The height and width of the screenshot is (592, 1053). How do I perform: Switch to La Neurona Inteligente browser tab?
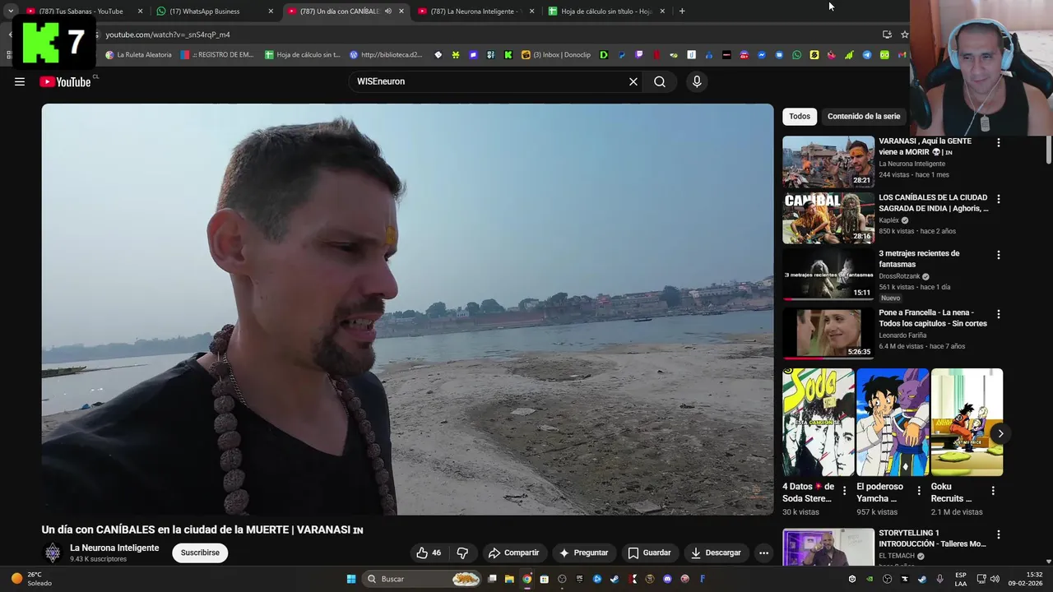[x=475, y=12]
